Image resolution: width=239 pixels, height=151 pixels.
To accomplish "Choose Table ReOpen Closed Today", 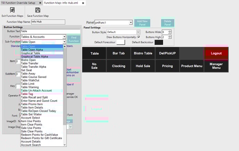I will pos(42,111).
